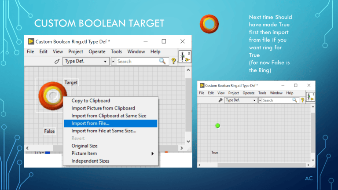The image size is (338, 190).
Task: Open the Type Def. dropdown in left window
Action: [x=86, y=61]
